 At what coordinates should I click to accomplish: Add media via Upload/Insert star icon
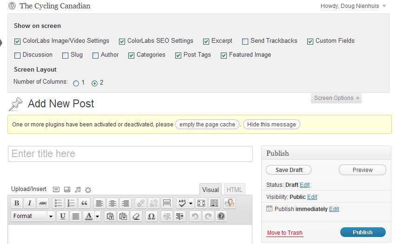pyautogui.click(x=88, y=190)
